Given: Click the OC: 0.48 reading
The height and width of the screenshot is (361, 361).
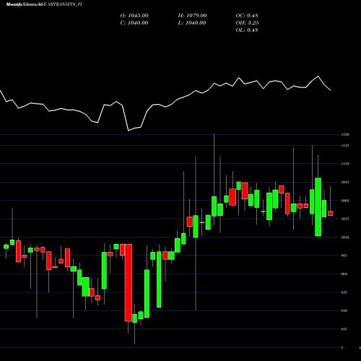Looking at the screenshot, I should [247, 16].
